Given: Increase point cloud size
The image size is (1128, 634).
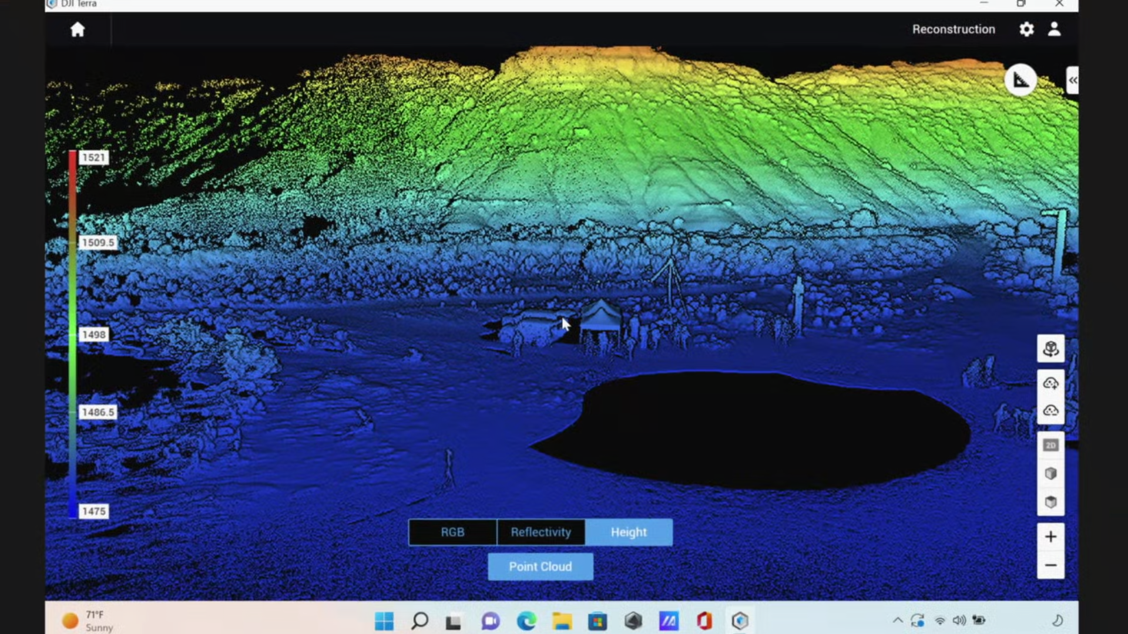Looking at the screenshot, I should 1050,383.
